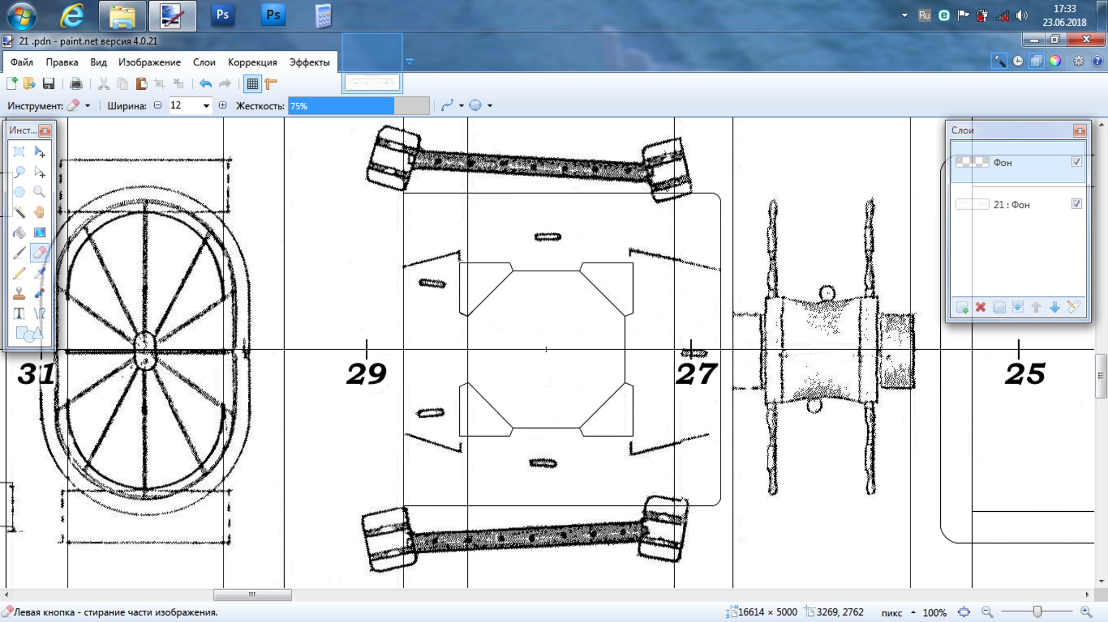The height and width of the screenshot is (622, 1108).
Task: Select the Pan hand tool
Action: [39, 212]
